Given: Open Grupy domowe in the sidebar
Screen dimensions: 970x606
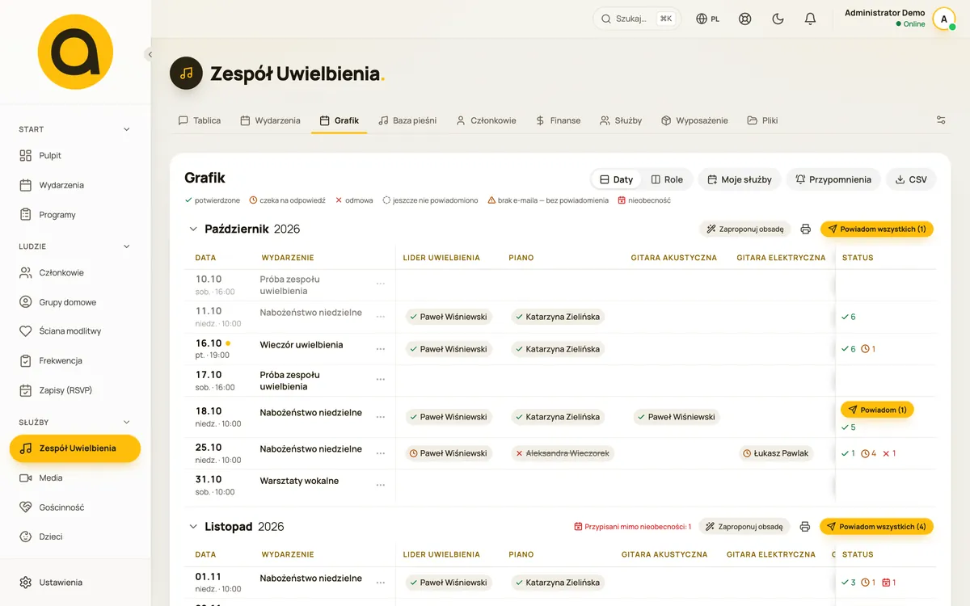Looking at the screenshot, I should tap(75, 302).
